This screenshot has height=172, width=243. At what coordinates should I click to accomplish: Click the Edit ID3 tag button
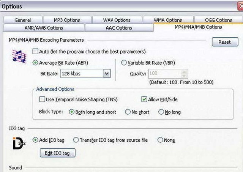pos(57,153)
